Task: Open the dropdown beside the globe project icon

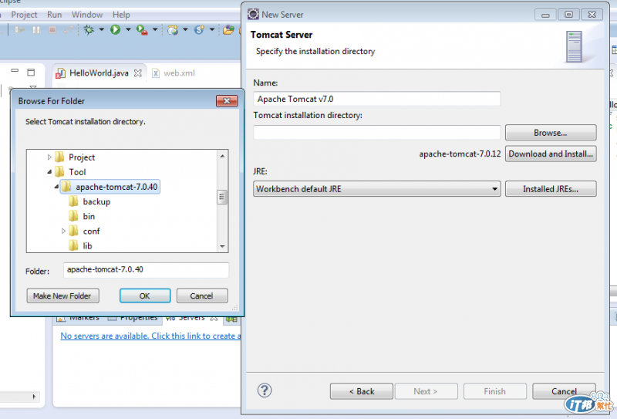Action: click(185, 29)
